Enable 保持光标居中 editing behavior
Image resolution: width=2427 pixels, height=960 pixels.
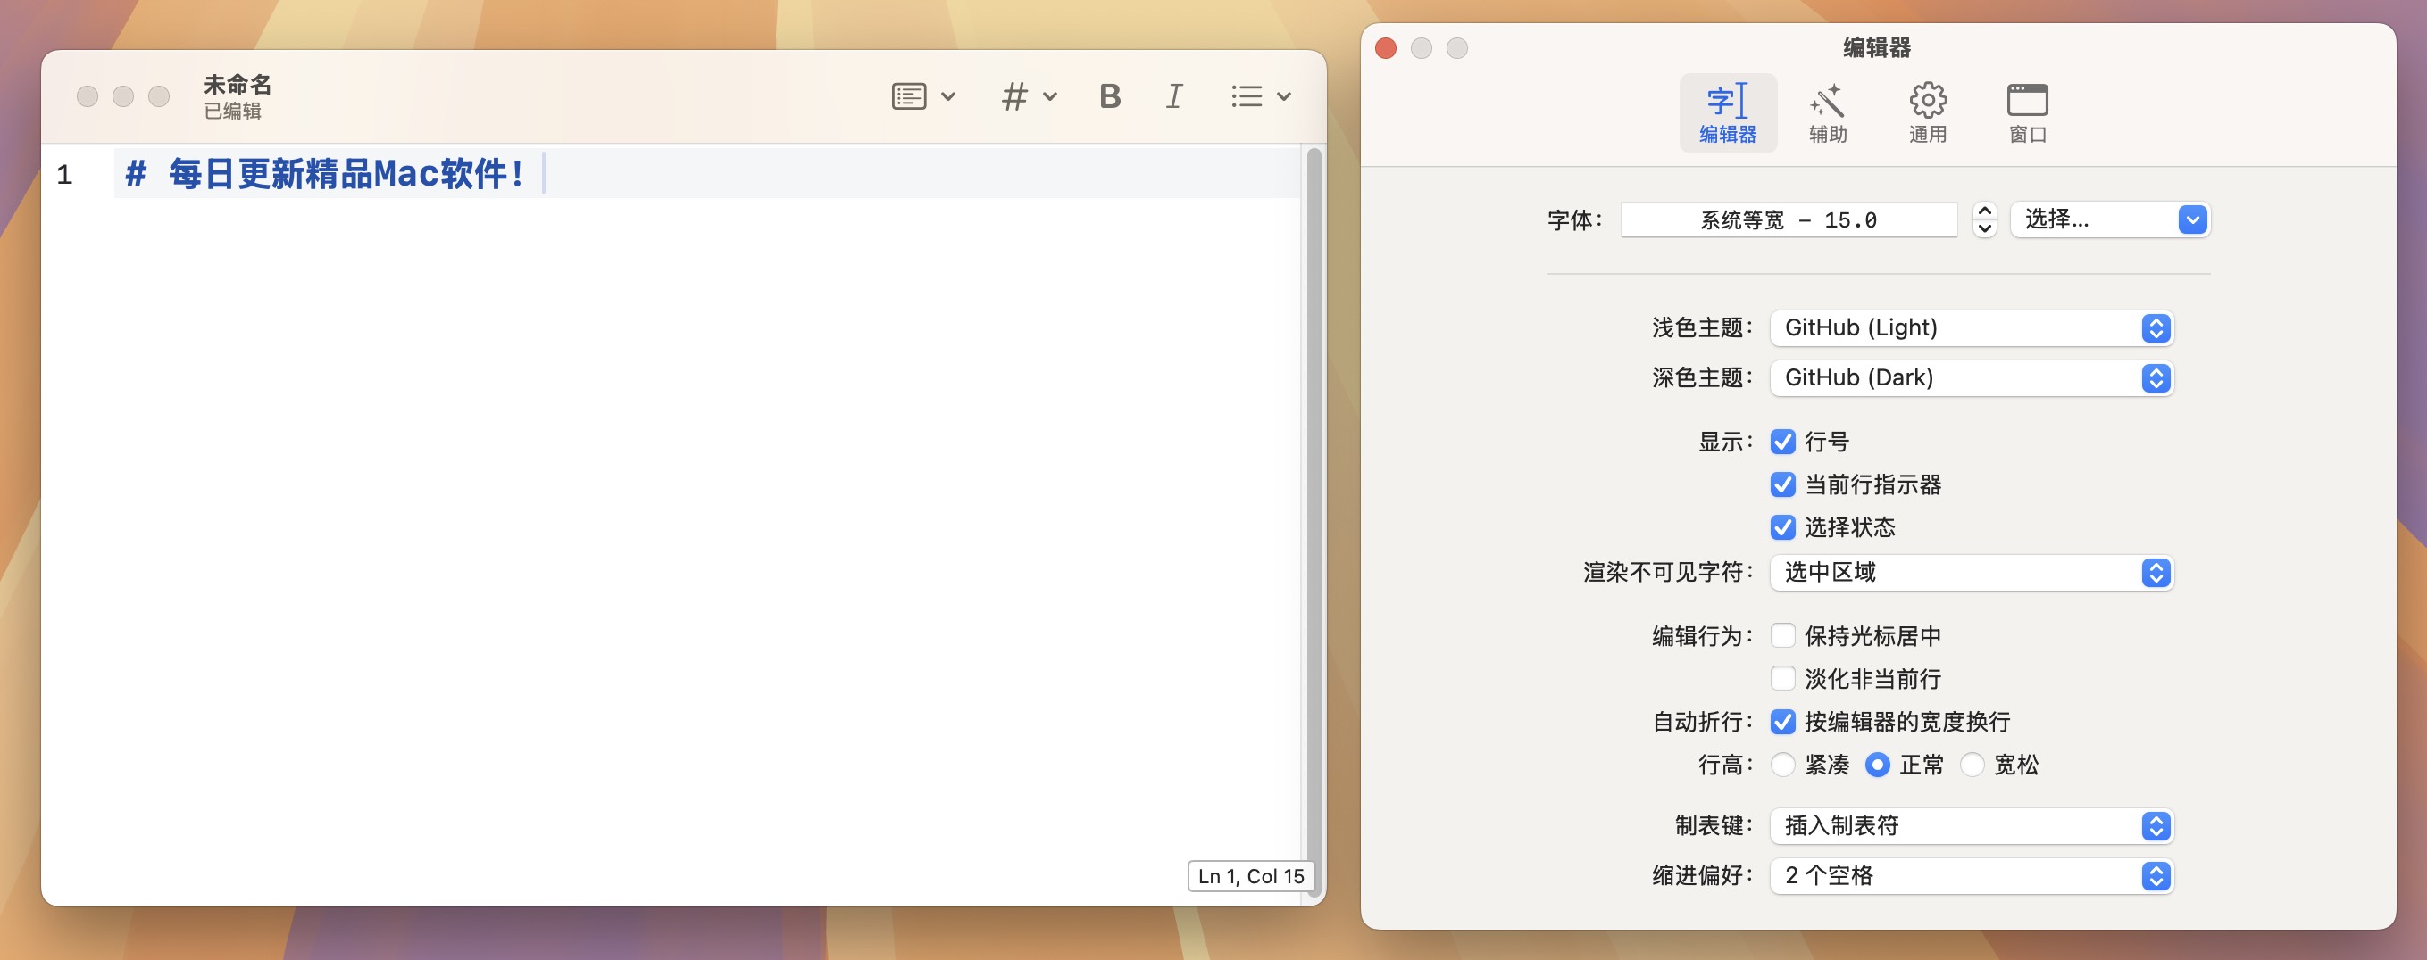[x=1782, y=635]
